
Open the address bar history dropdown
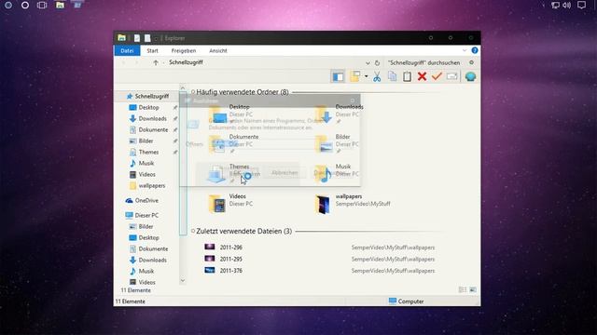tap(368, 62)
